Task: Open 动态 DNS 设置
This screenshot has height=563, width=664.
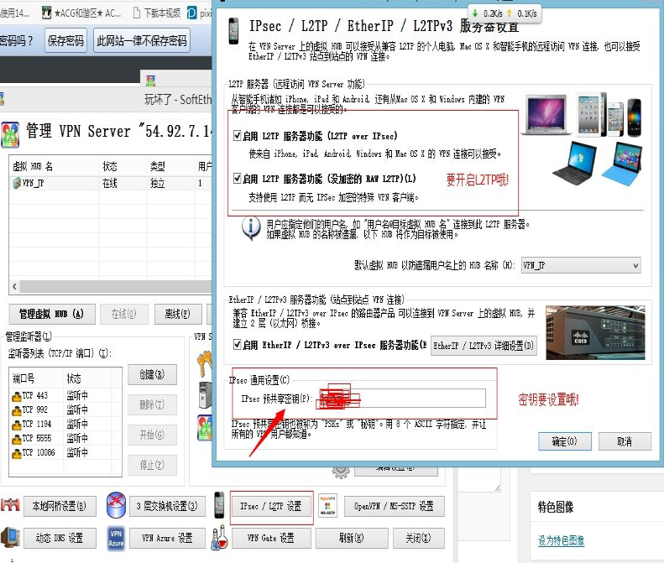Action: point(60,538)
